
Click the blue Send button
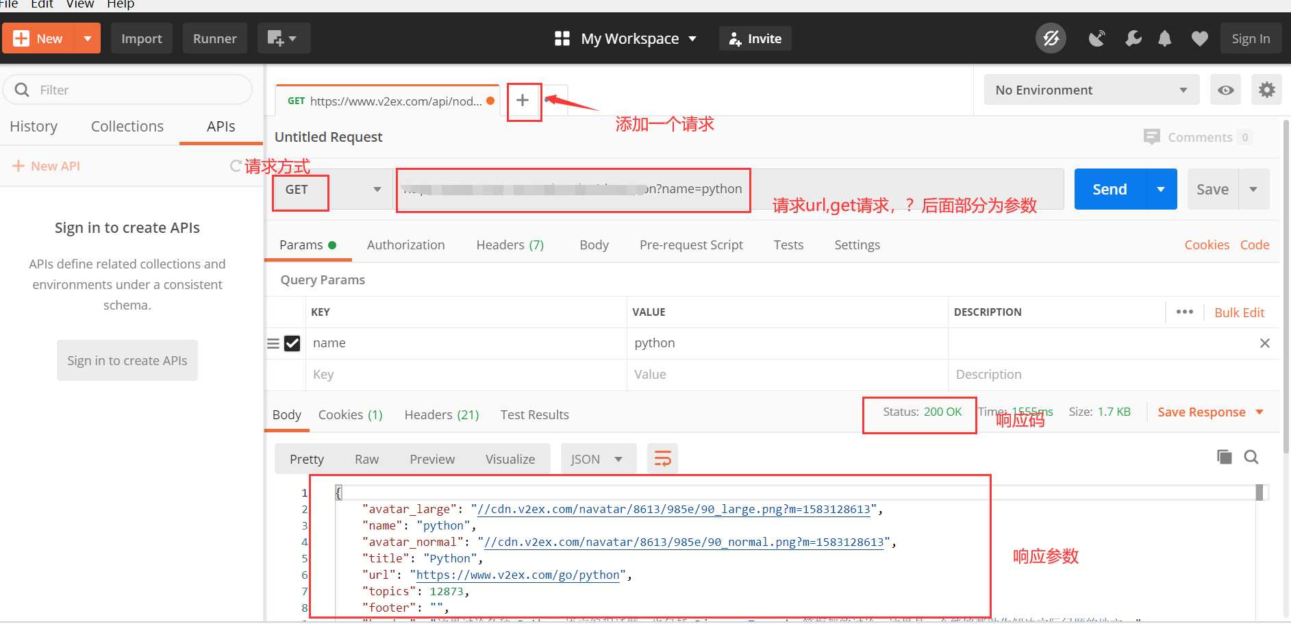pyautogui.click(x=1110, y=189)
